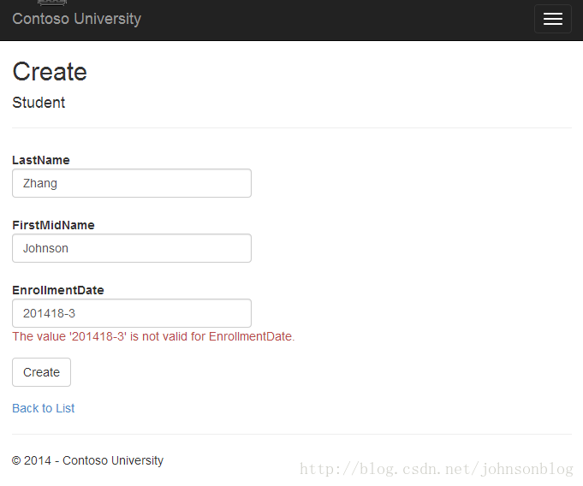Click the 2014 Contoso University footer text
The height and width of the screenshot is (486, 583).
(x=87, y=460)
